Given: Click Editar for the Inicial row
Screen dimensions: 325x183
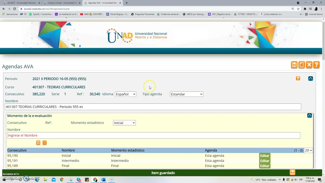Looking at the screenshot, I should (x=265, y=156).
